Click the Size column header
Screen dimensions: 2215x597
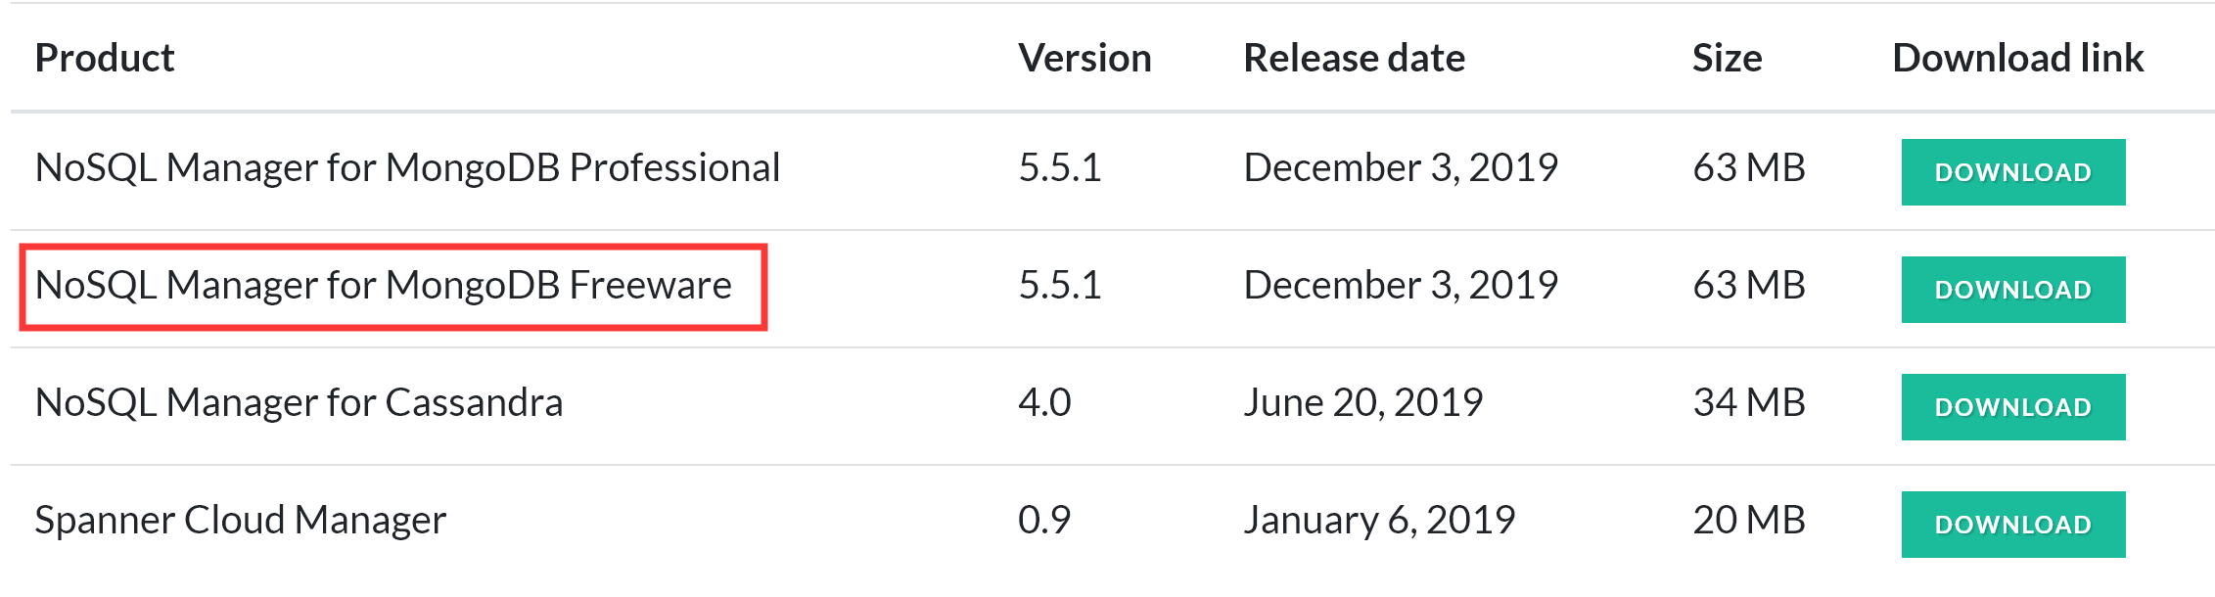[1726, 58]
